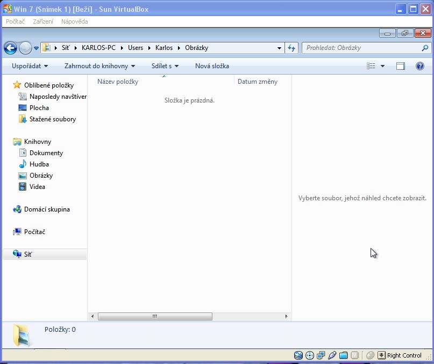The height and width of the screenshot is (364, 434).
Task: Go to Karlos in the address path
Action: point(164,48)
